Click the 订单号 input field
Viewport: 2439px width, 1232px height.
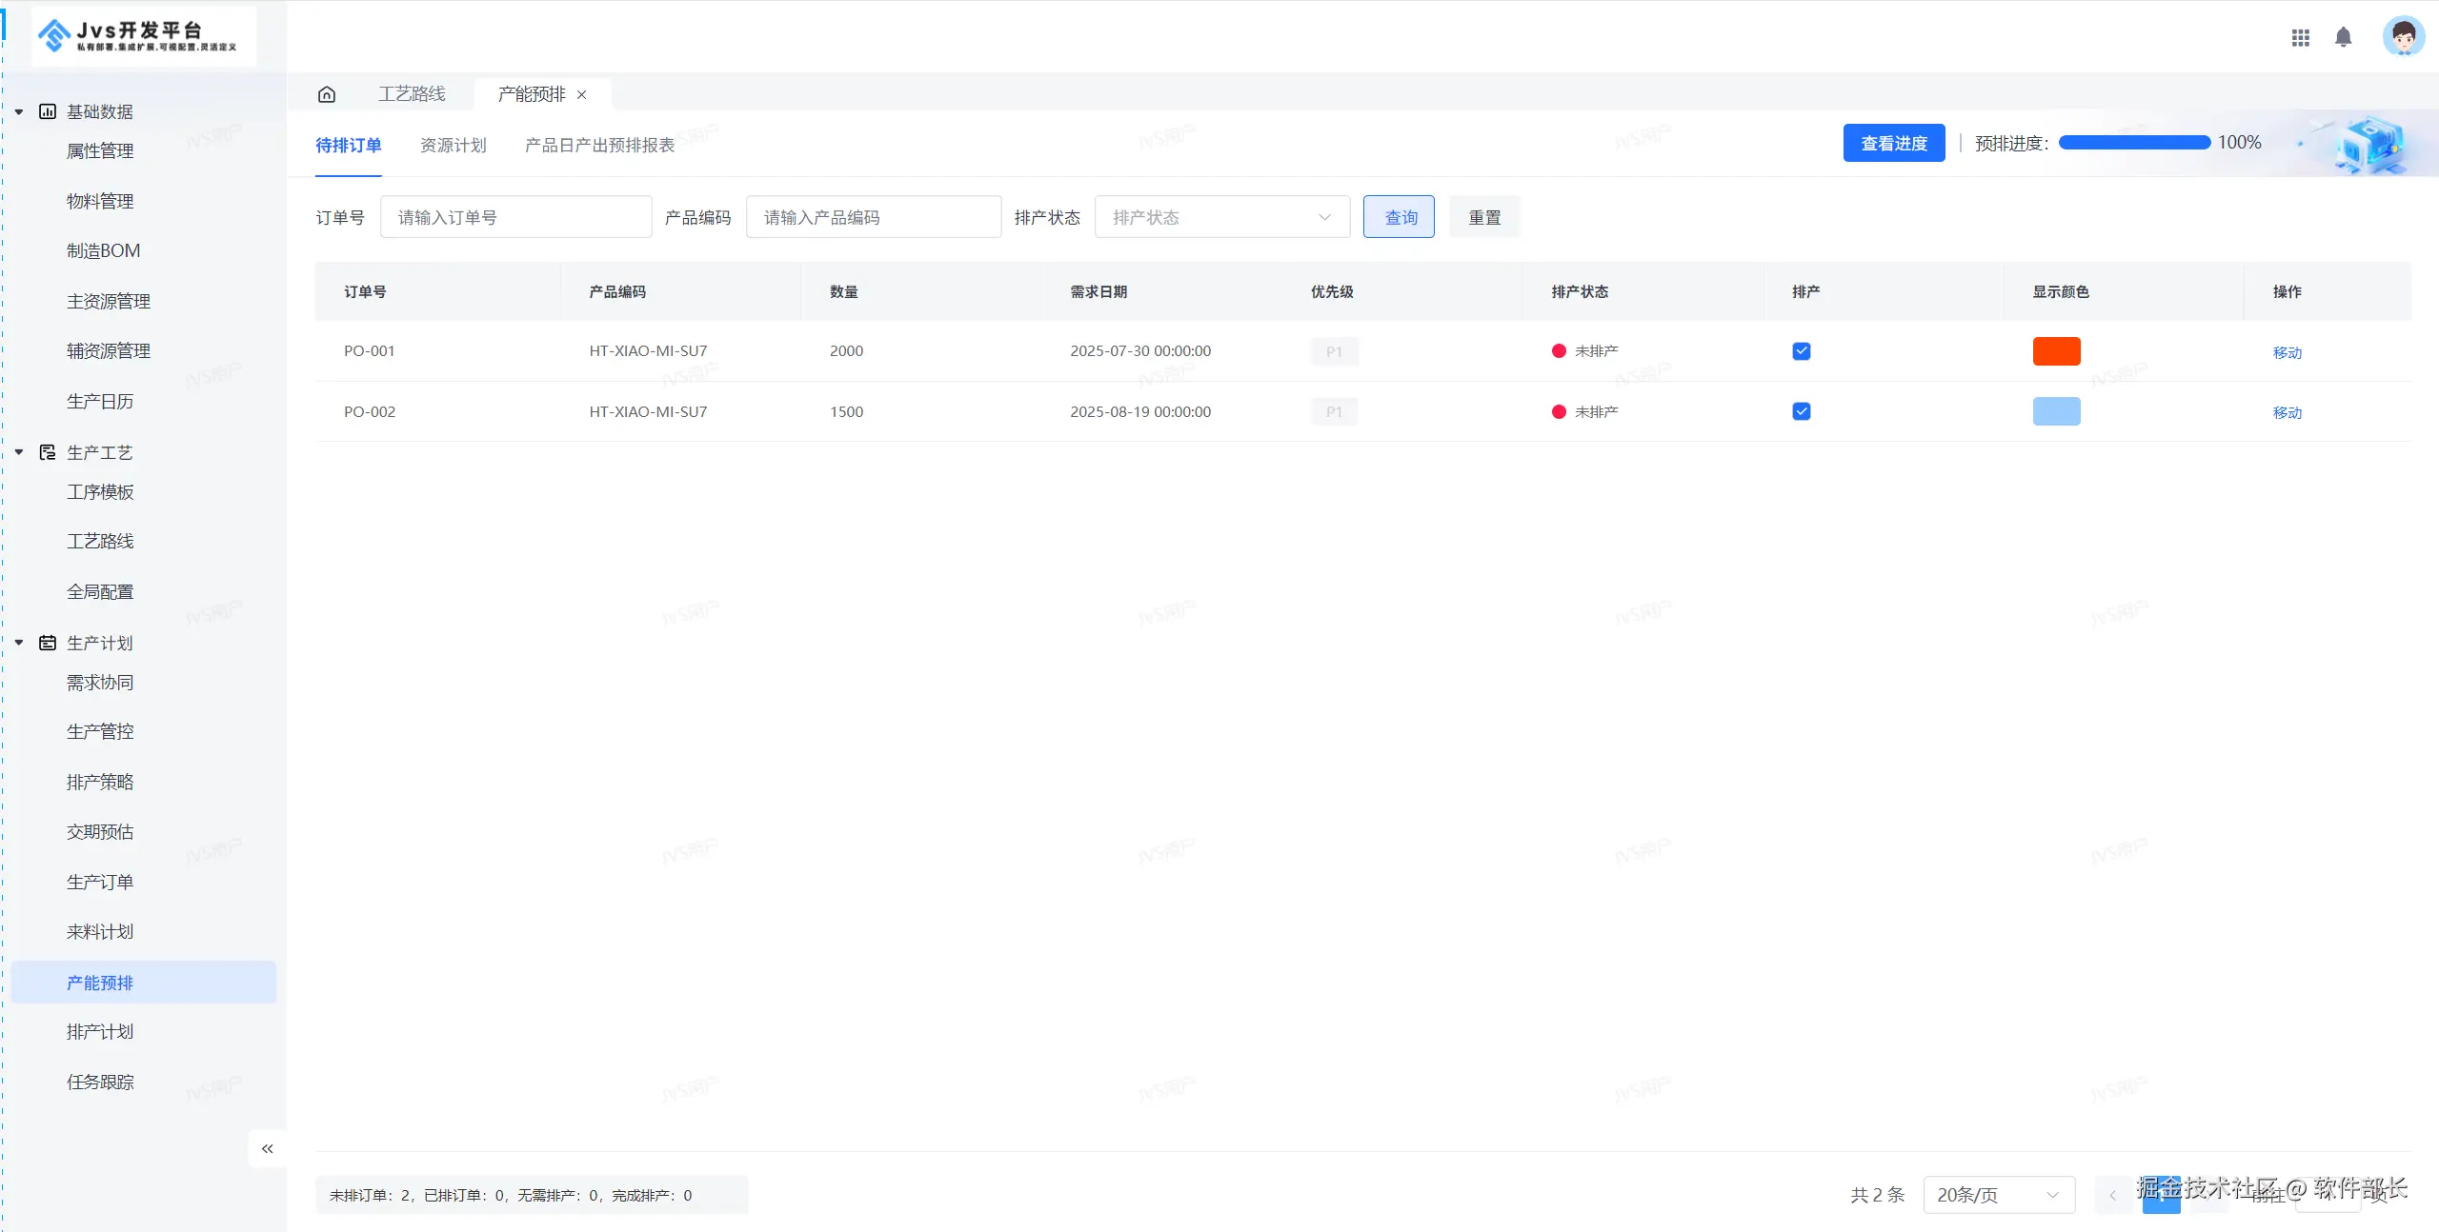point(515,217)
